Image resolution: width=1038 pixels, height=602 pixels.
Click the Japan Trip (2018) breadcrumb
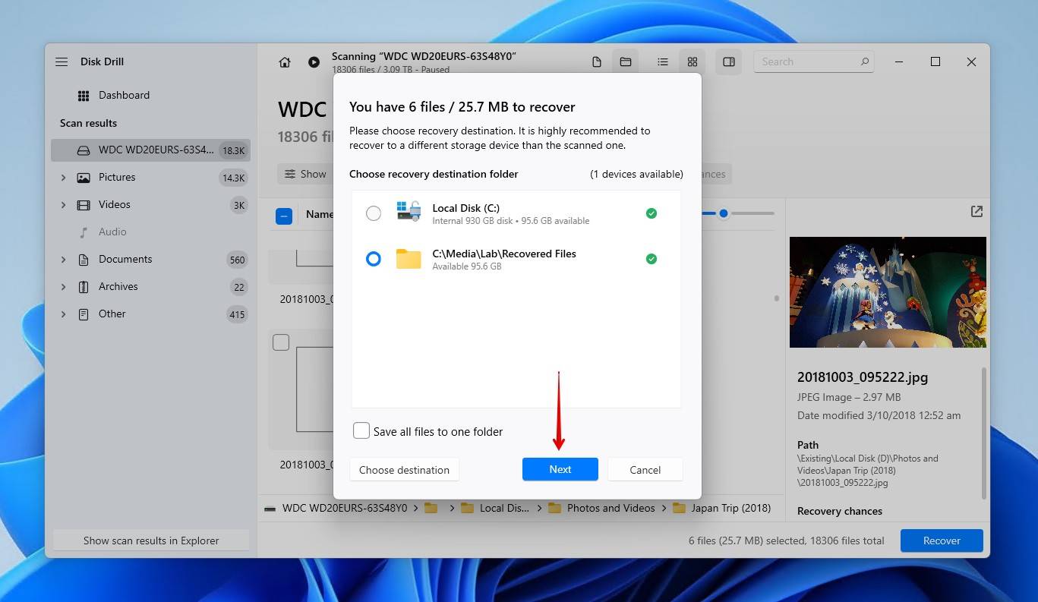pos(722,508)
